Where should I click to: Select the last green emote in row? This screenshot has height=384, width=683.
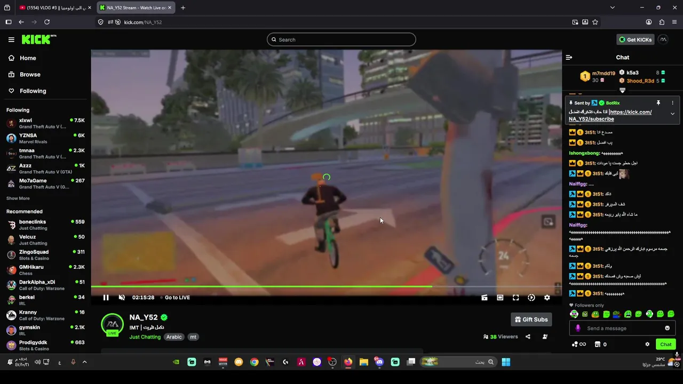pos(671,314)
